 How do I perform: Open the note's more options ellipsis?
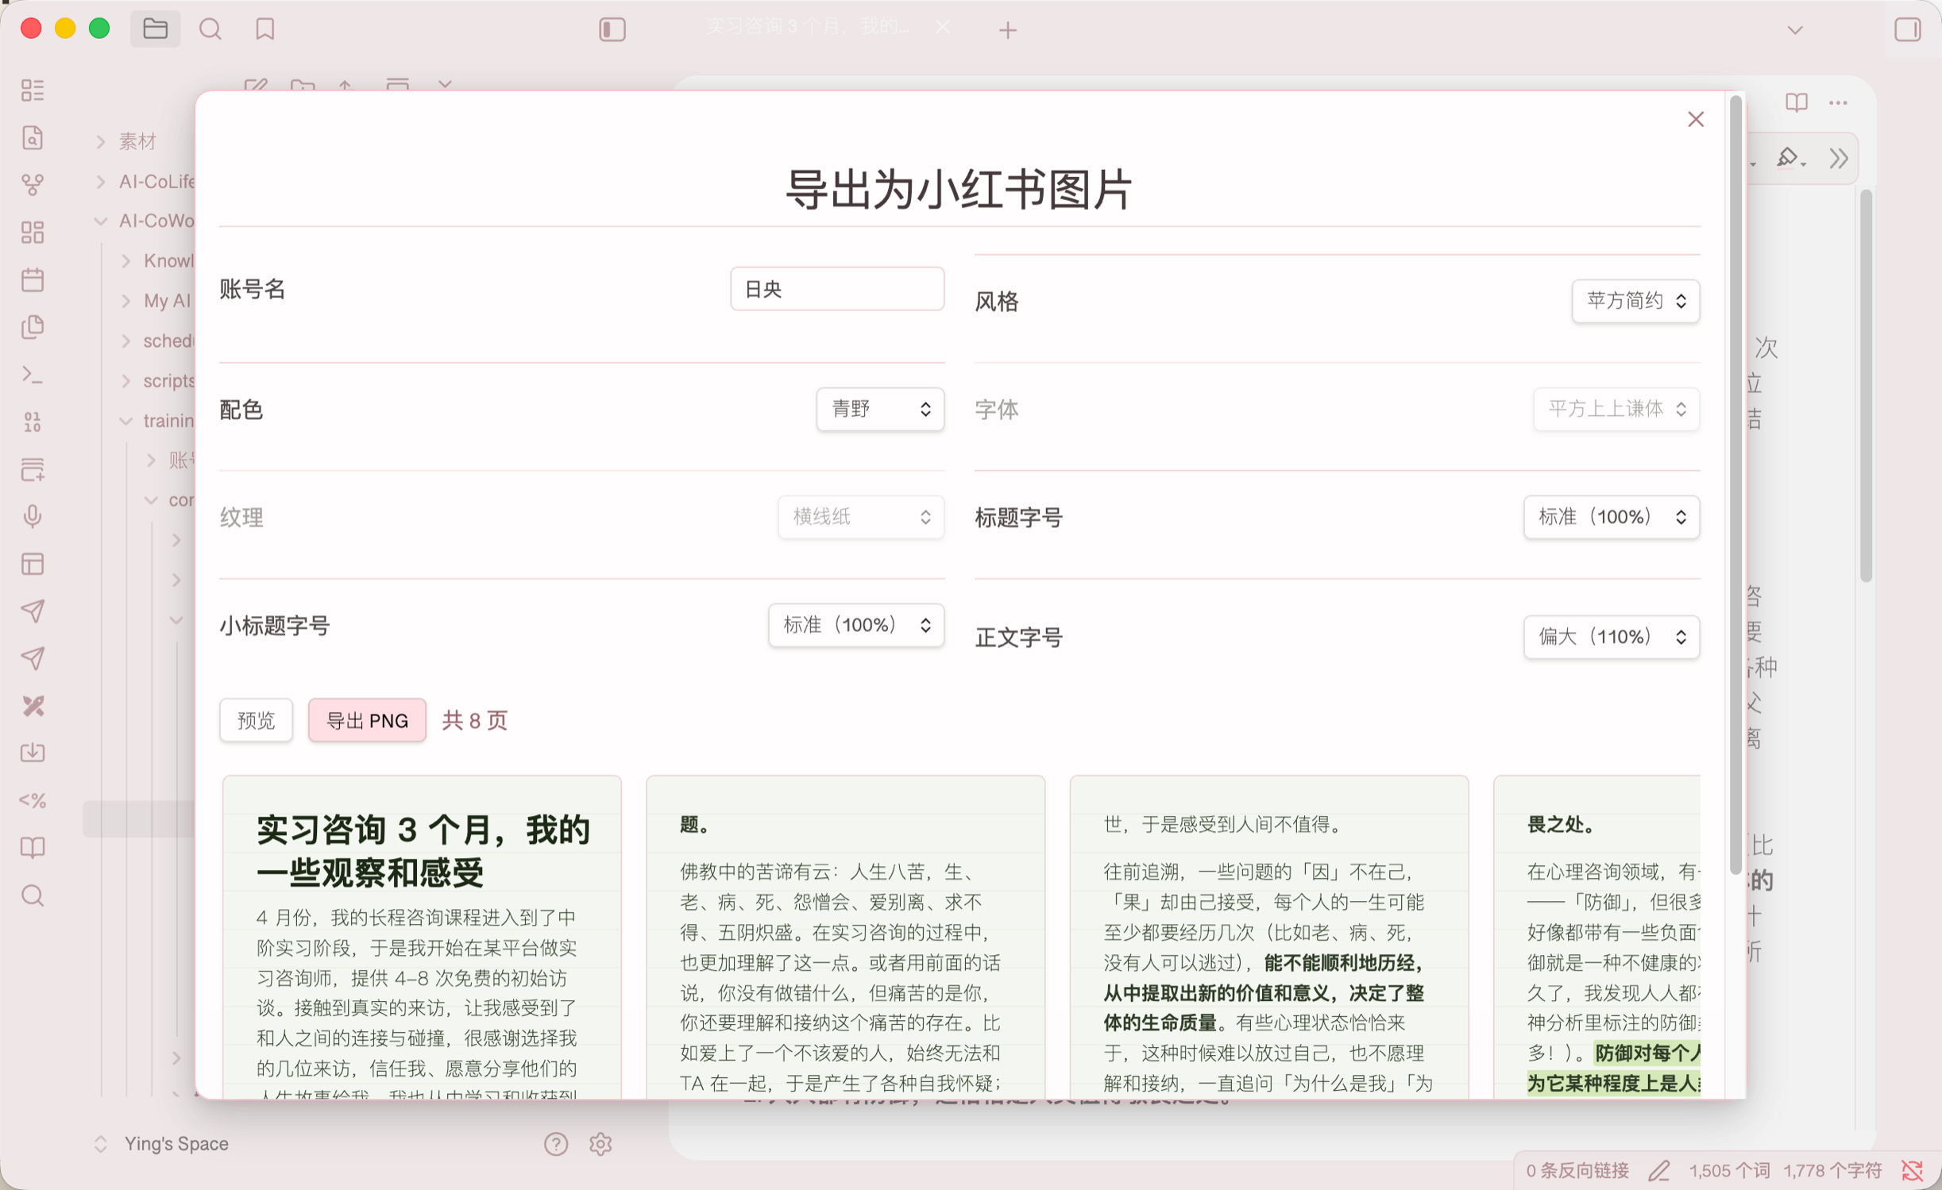1838,103
